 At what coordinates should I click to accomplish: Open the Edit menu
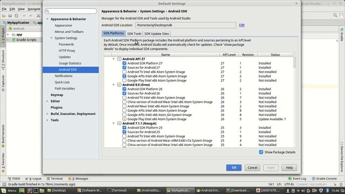tap(12, 9)
